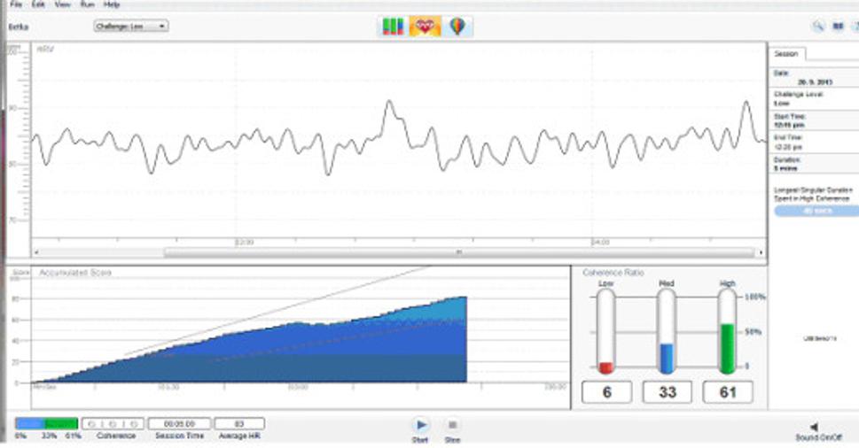Open the Challenge Low dropdown
Image resolution: width=859 pixels, height=448 pixels.
coord(131,27)
